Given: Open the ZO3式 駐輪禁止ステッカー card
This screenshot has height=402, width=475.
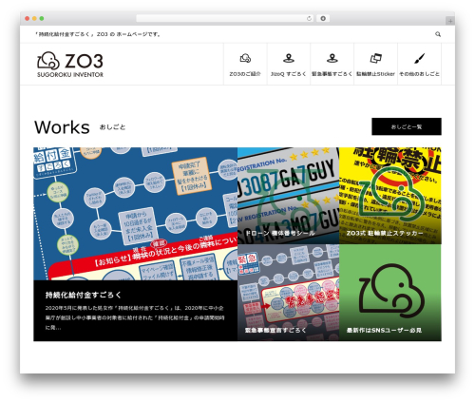Looking at the screenshot, I should (x=390, y=196).
